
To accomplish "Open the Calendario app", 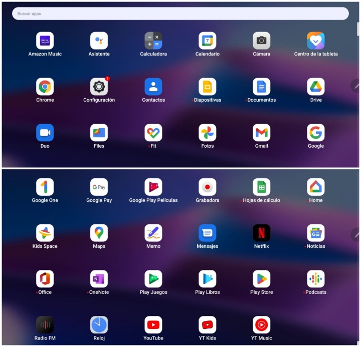I will [208, 41].
